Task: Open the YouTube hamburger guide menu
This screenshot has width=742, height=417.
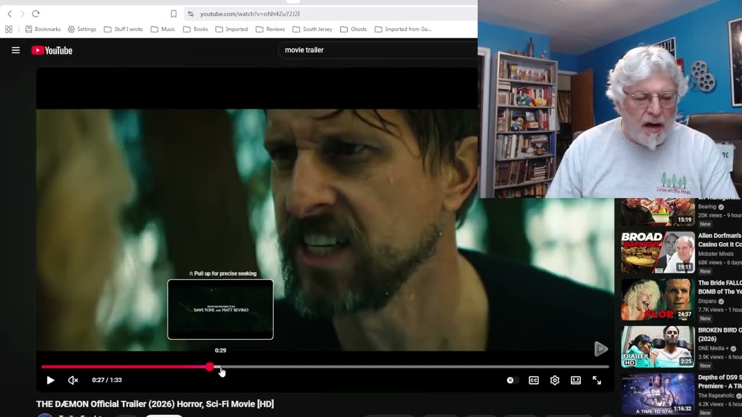Action: (x=16, y=50)
